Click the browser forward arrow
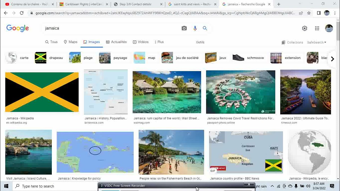The image size is (340, 191). pyautogui.click(x=14, y=13)
